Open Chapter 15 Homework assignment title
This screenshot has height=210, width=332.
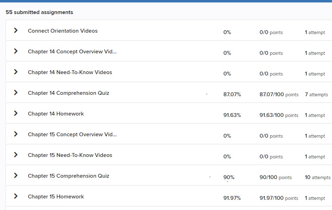coord(56,197)
